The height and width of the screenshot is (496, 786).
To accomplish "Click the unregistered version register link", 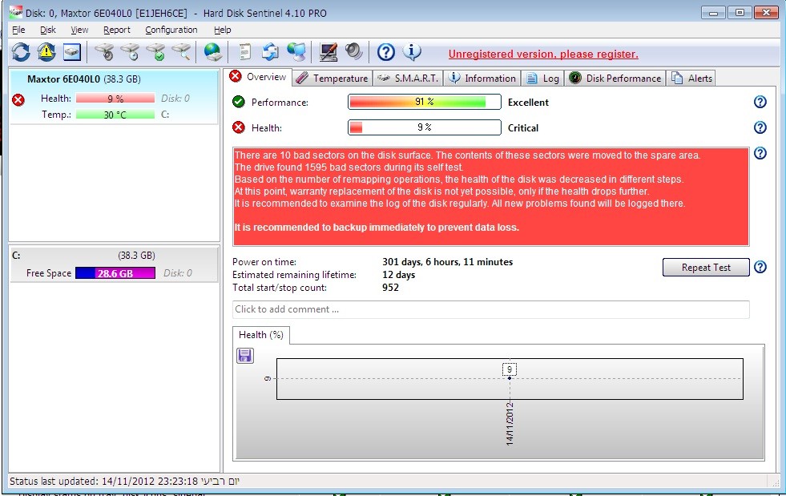I will click(x=543, y=54).
